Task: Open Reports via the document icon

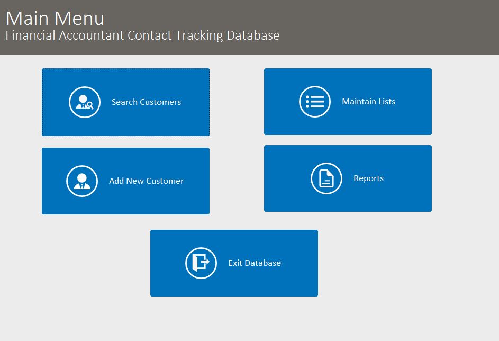Action: pos(326,178)
